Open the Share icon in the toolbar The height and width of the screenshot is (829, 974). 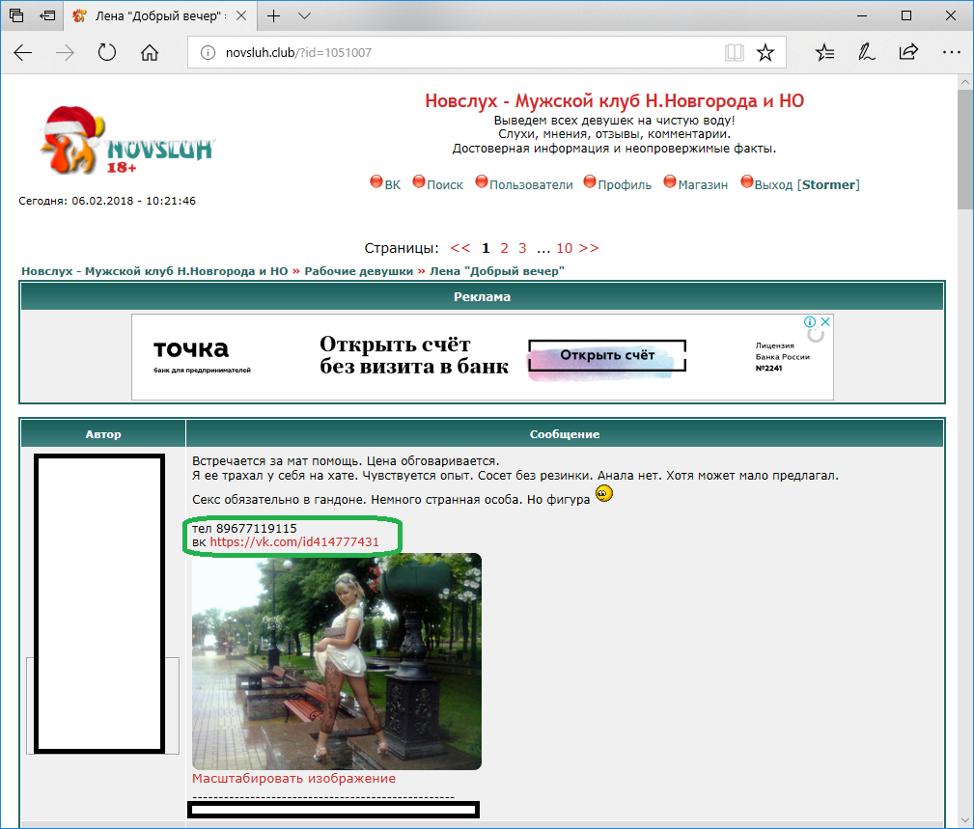[x=908, y=53]
